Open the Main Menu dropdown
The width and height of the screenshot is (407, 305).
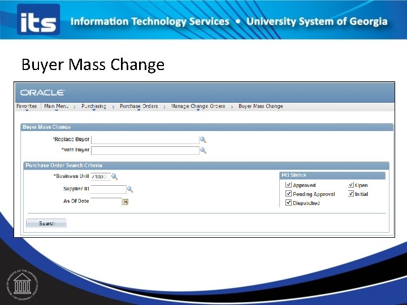tap(57, 106)
